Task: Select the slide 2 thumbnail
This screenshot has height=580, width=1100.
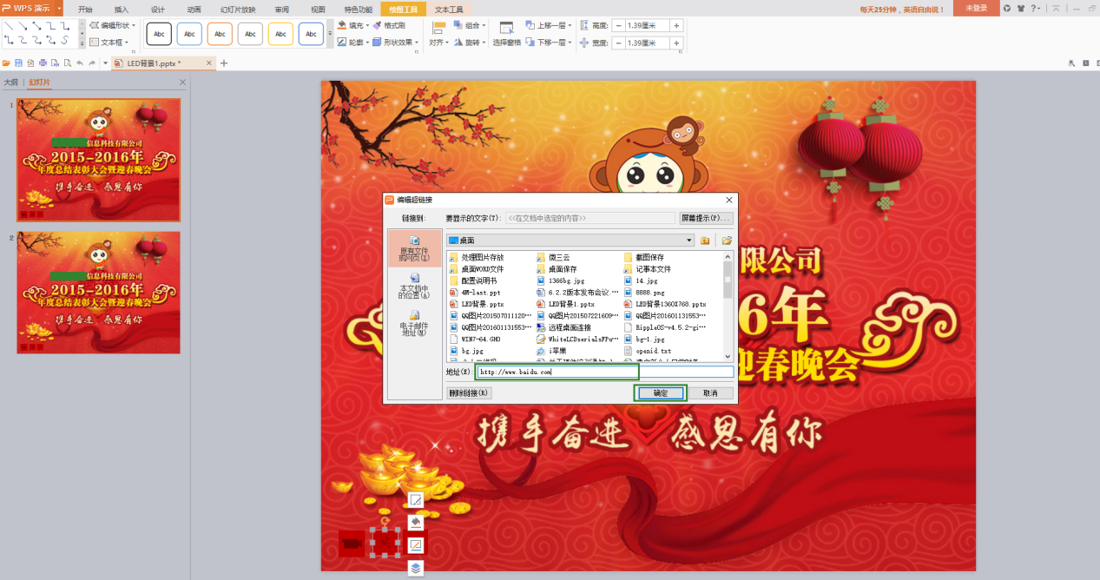Action: [98, 292]
